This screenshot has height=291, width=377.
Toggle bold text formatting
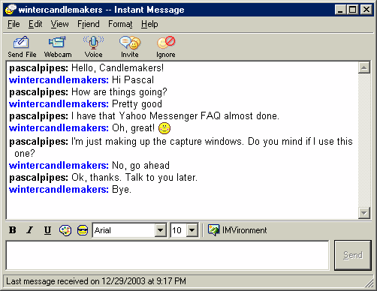click(13, 230)
